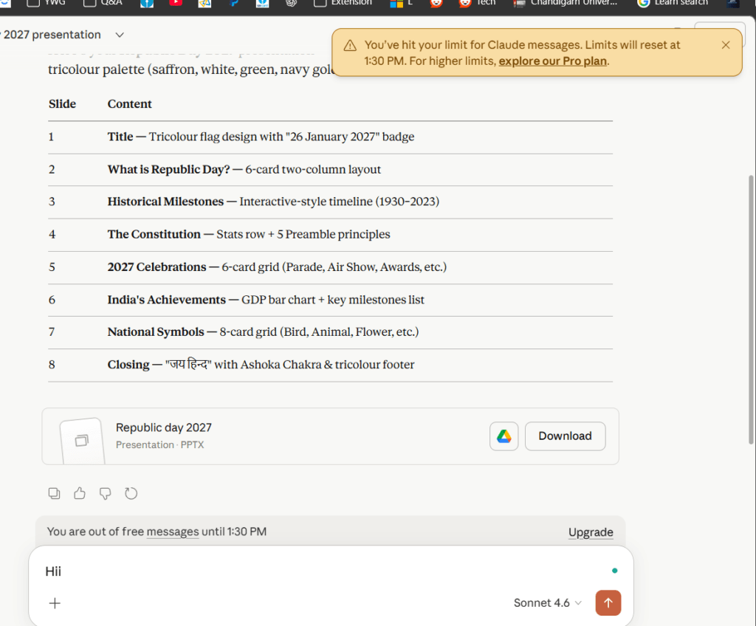
Task: Click the page's vertical scrollbar
Action: (751, 309)
